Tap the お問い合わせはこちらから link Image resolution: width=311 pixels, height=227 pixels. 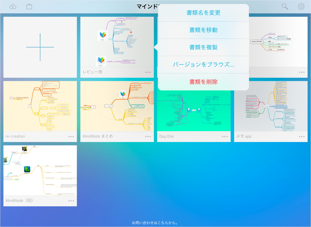point(155,223)
